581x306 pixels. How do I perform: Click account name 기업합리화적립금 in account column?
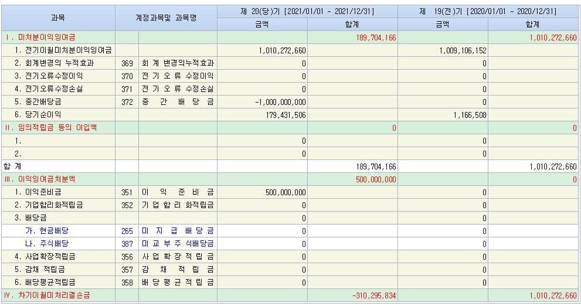pos(178,205)
